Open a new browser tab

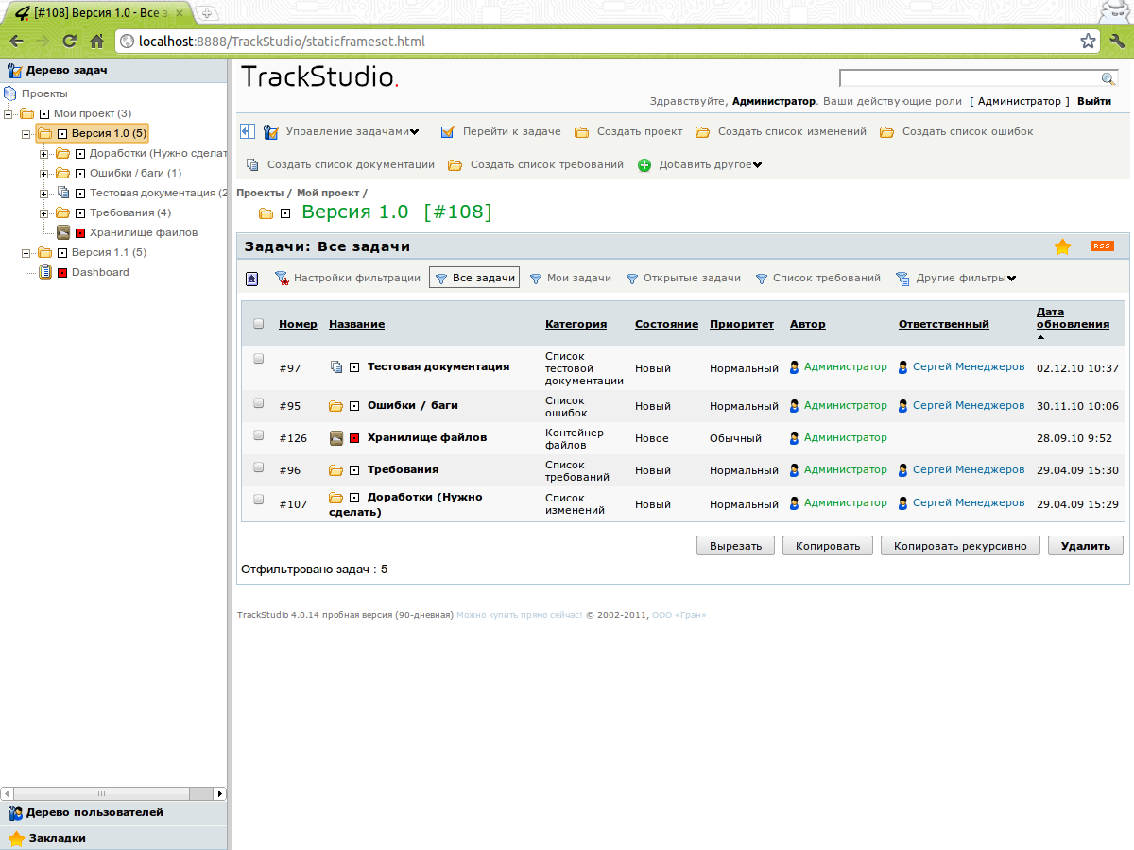coord(206,13)
